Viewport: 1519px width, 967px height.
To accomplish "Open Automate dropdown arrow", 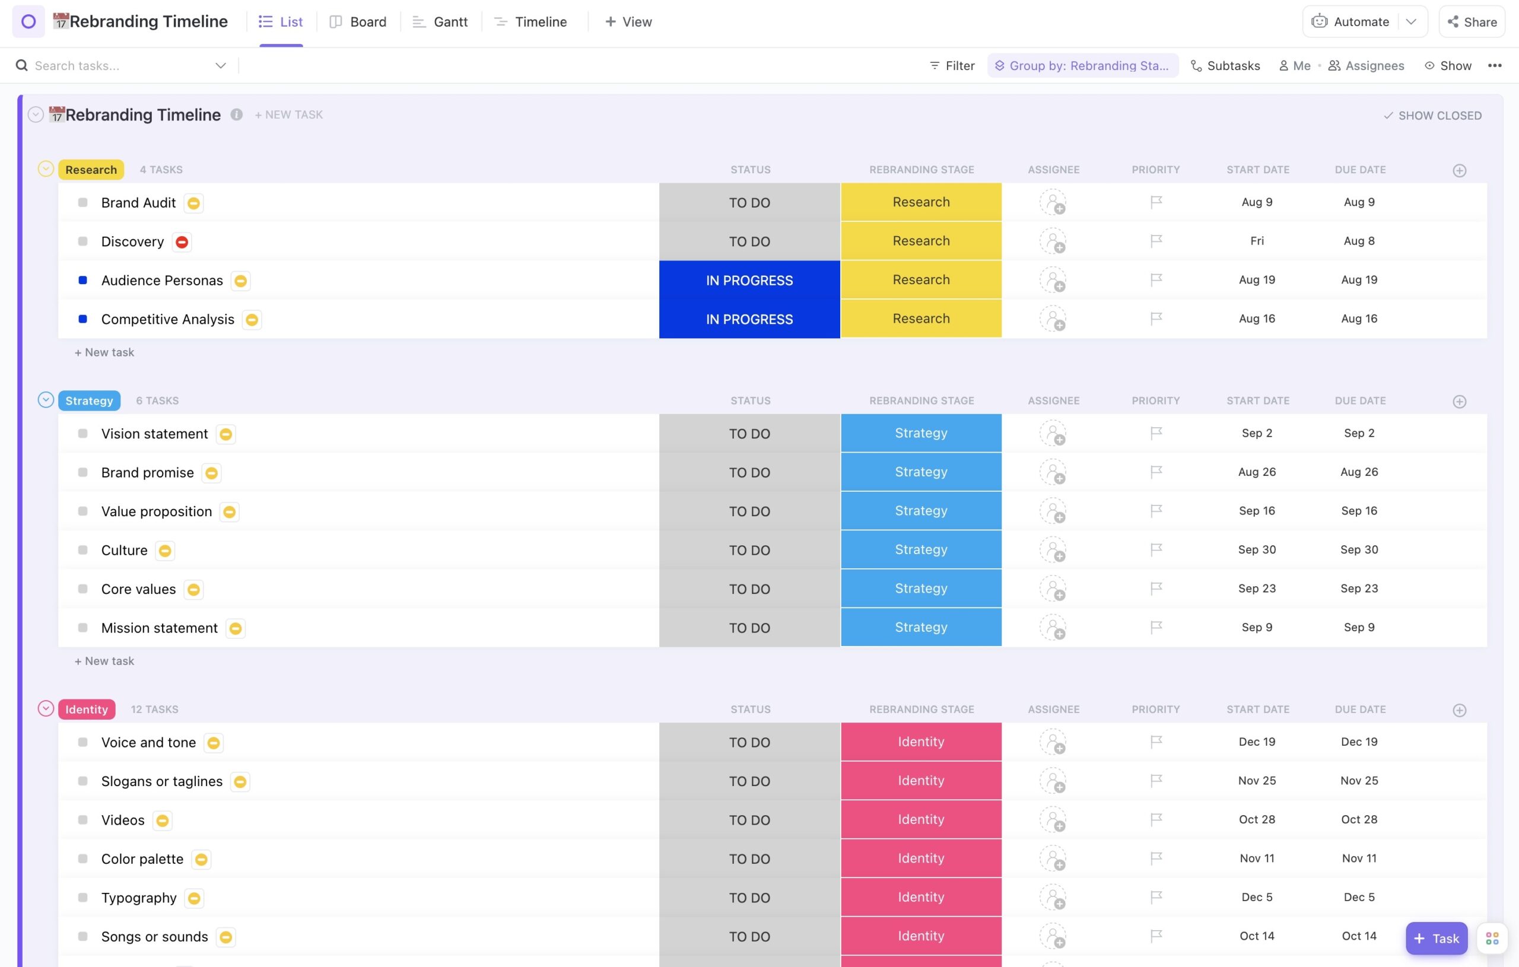I will (1411, 22).
